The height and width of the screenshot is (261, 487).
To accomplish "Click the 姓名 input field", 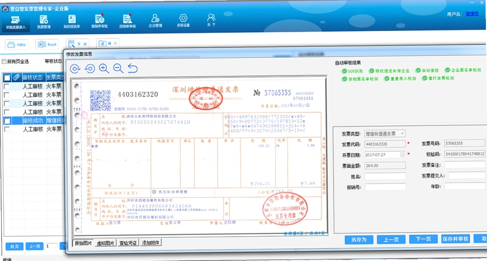I will (385, 176).
